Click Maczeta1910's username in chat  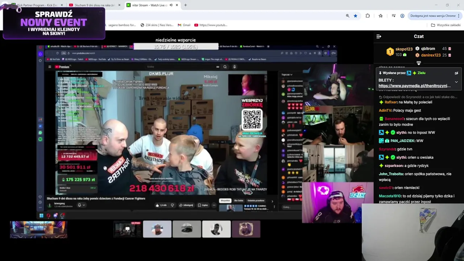pyautogui.click(x=390, y=196)
